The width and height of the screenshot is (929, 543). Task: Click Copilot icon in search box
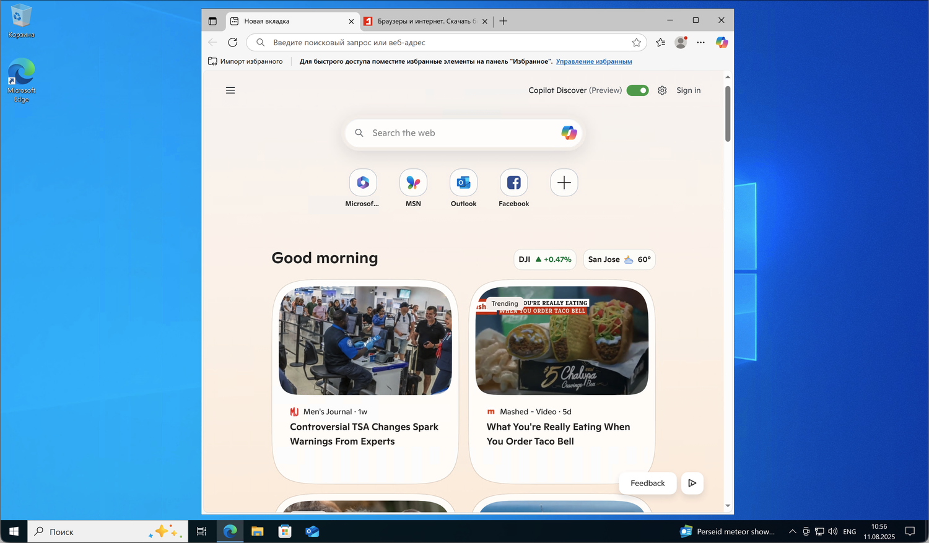(x=569, y=132)
